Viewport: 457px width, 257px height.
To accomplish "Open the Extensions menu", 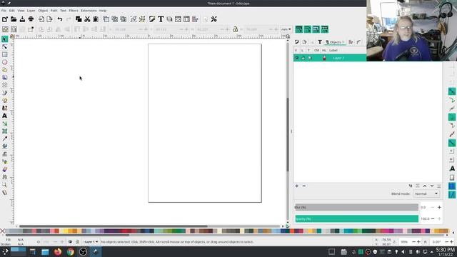I will (89, 11).
